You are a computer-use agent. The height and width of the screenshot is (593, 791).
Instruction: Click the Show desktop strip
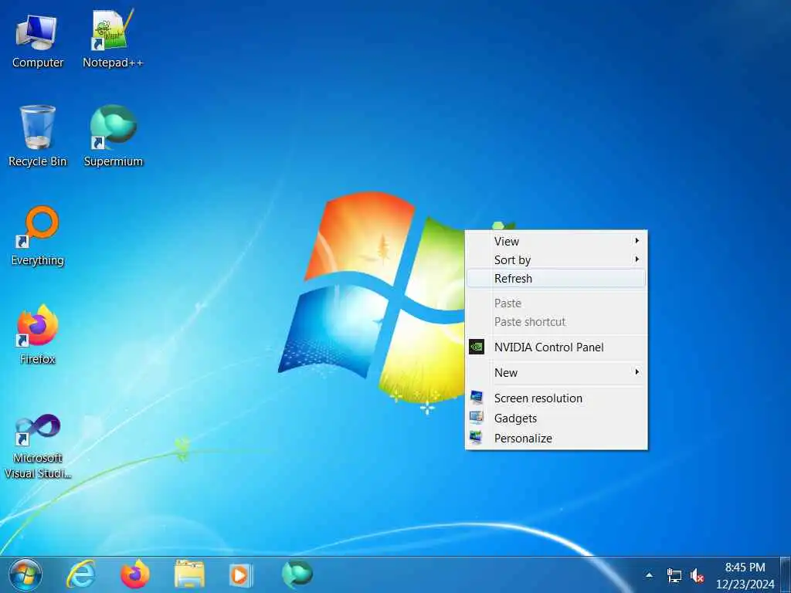[786, 574]
